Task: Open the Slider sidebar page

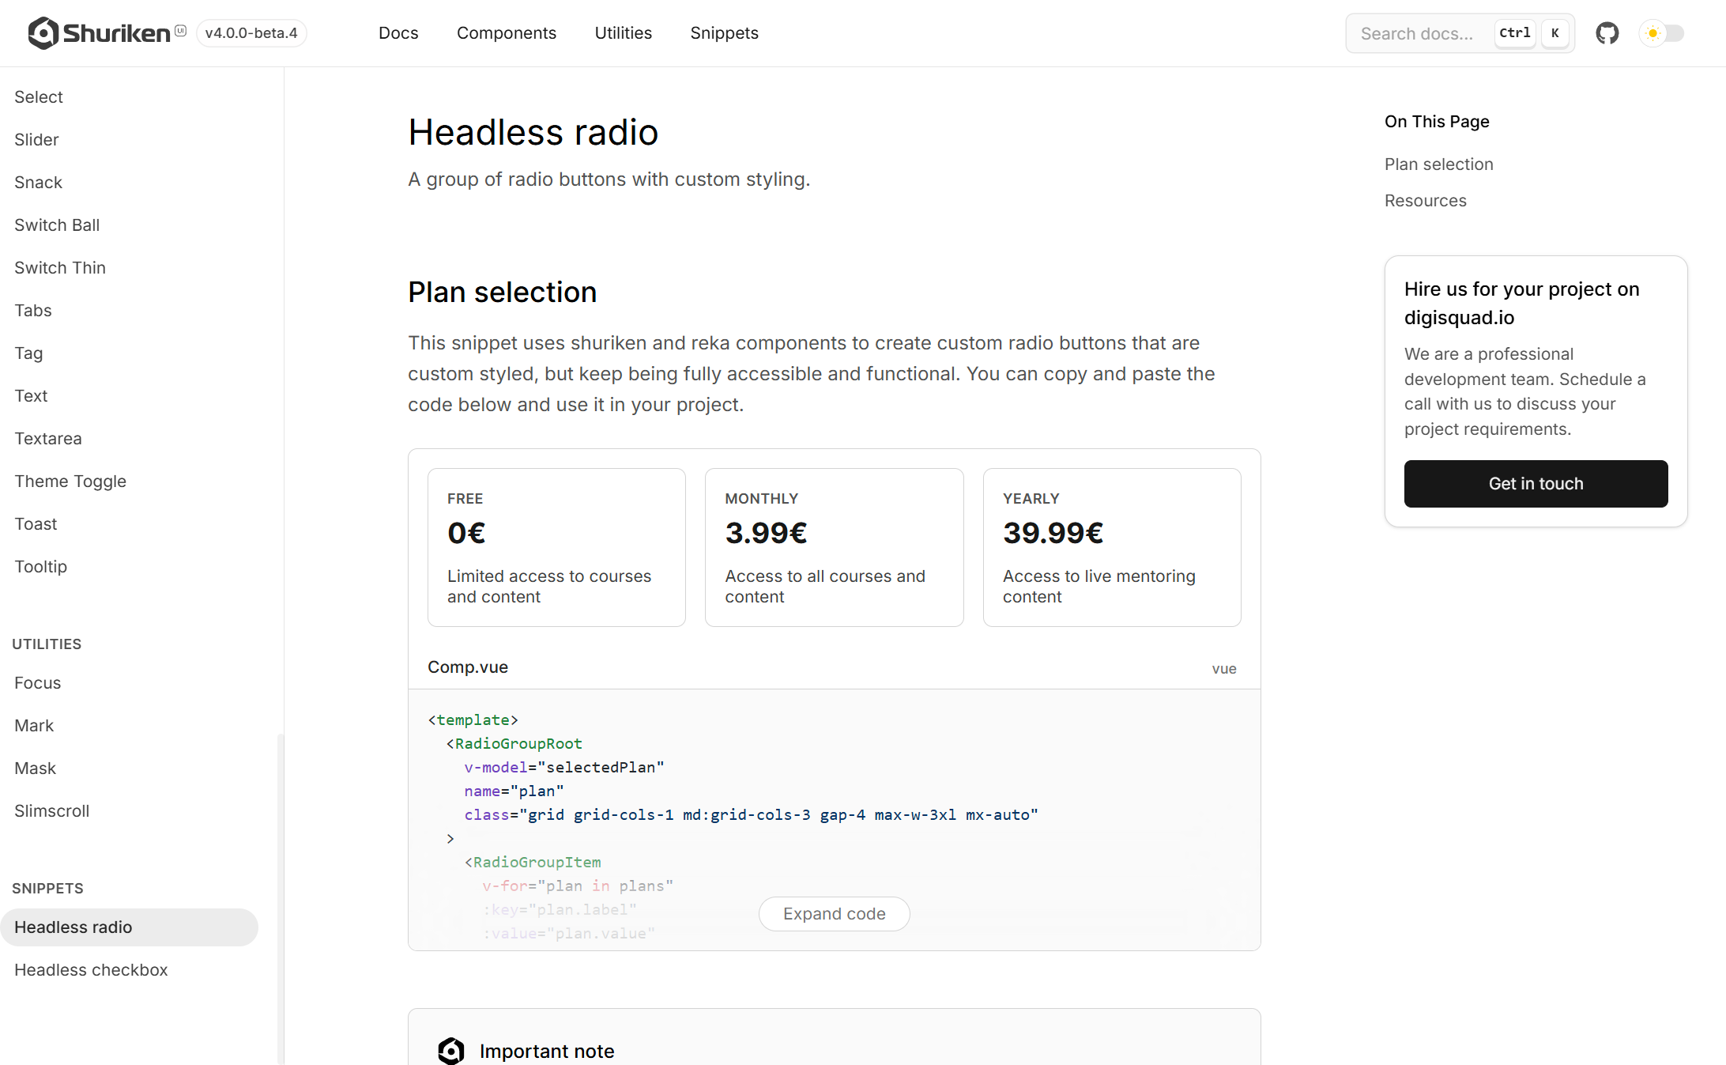Action: tap(36, 140)
